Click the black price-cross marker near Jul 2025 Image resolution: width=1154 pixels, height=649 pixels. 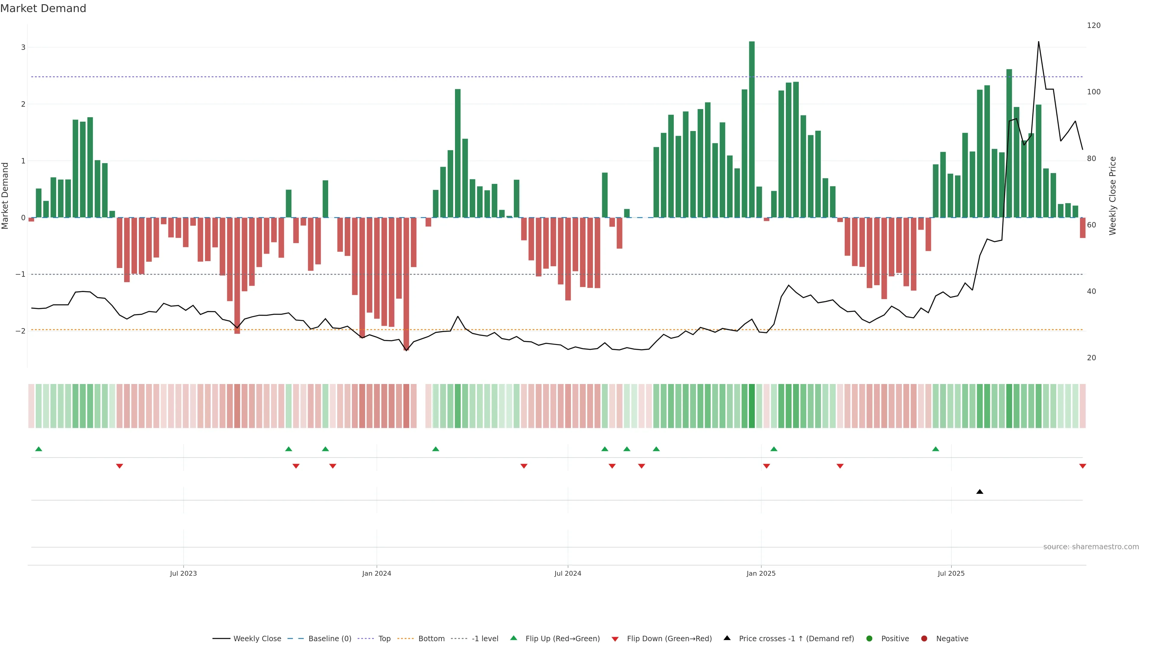[980, 492]
